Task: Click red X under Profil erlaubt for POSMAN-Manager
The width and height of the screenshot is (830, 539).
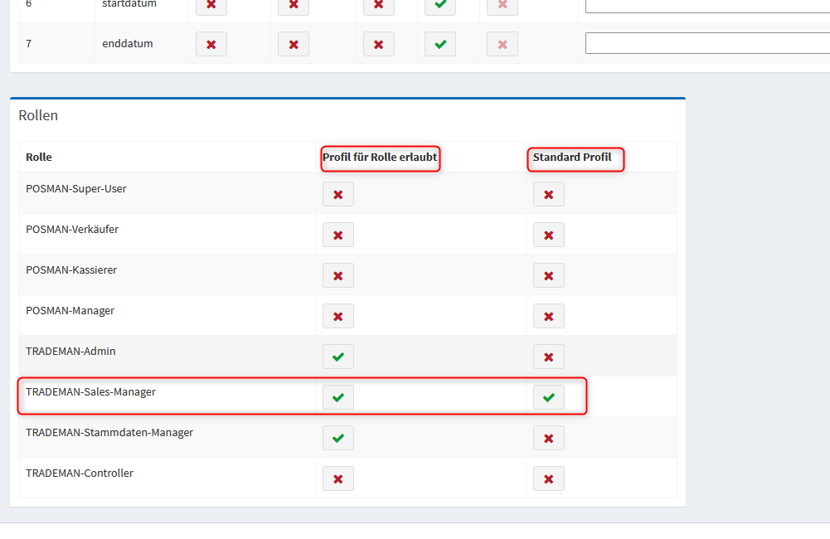Action: click(337, 316)
